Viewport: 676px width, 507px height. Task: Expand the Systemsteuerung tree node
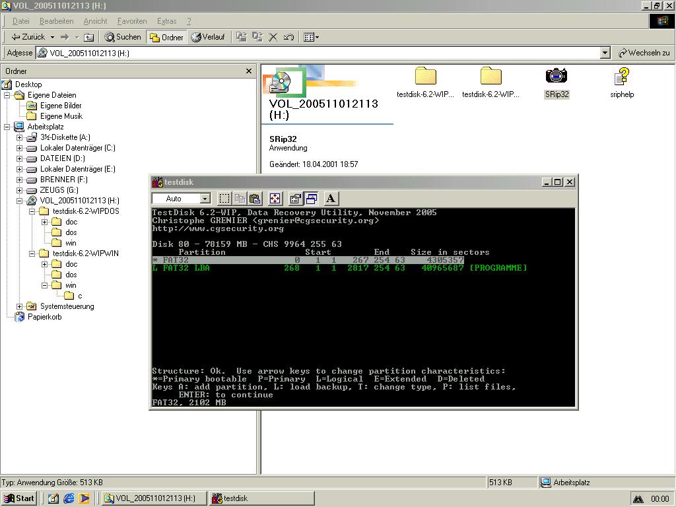coord(19,306)
